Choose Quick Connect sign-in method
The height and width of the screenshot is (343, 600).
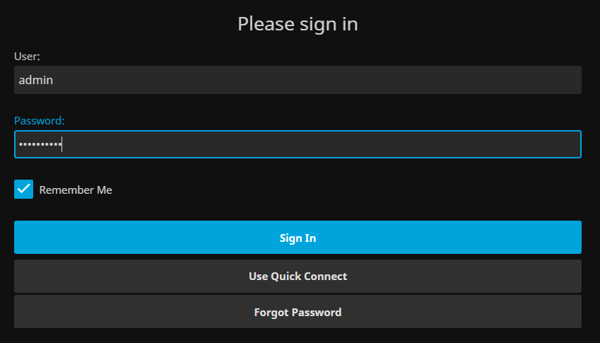pos(298,276)
